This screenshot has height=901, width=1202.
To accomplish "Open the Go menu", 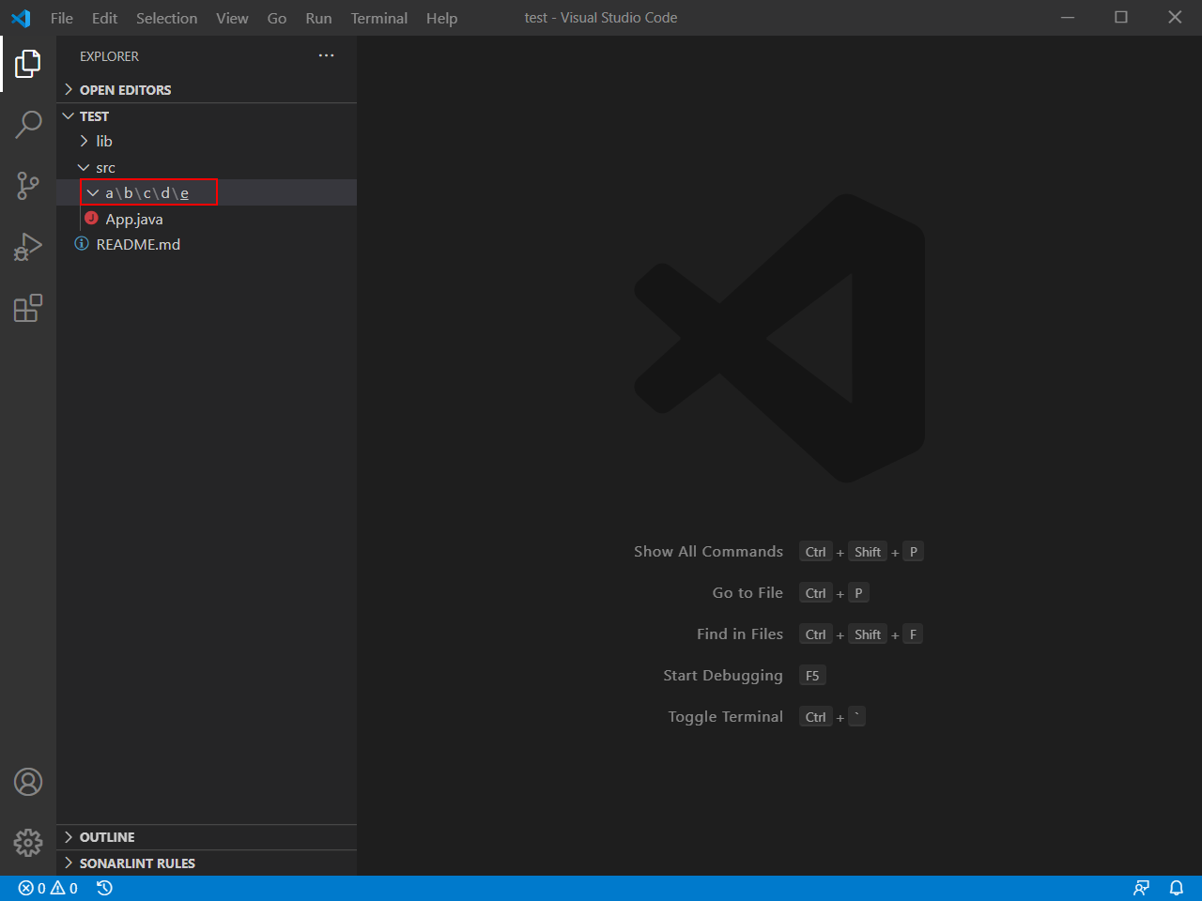I will click(x=277, y=18).
